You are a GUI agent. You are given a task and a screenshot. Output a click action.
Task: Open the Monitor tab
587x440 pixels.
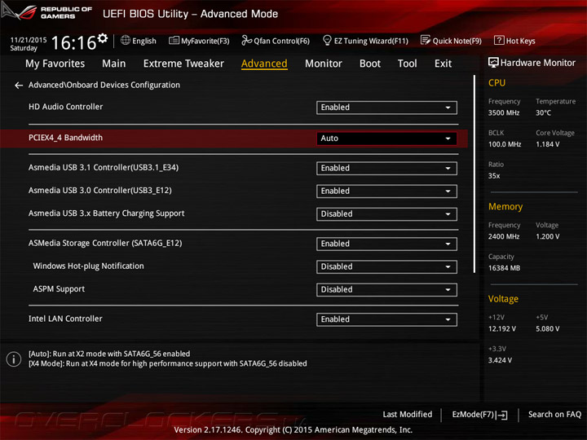[x=324, y=64]
